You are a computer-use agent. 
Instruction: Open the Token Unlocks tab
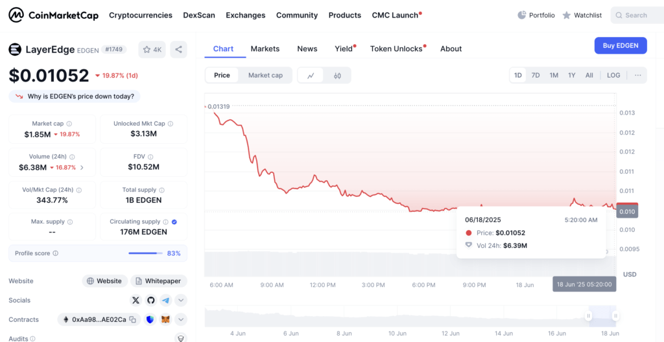[x=397, y=49]
